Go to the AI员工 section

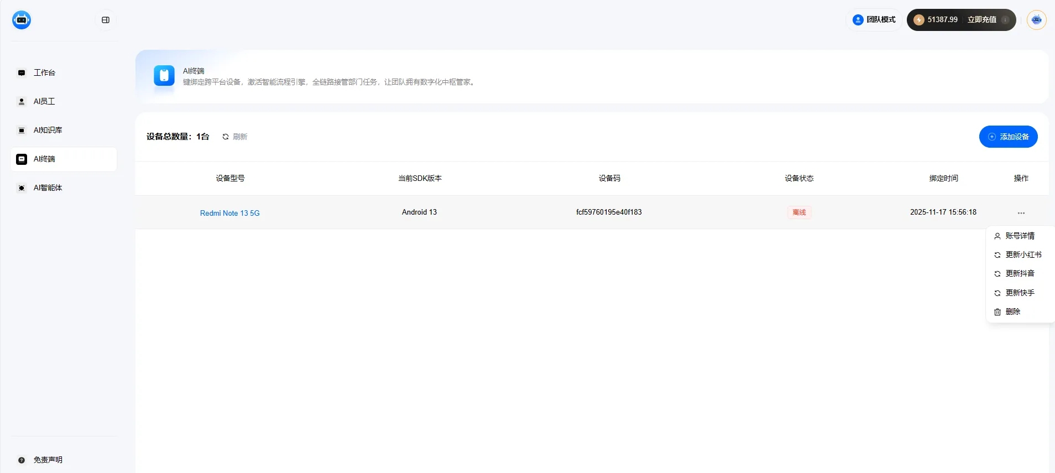(x=44, y=101)
